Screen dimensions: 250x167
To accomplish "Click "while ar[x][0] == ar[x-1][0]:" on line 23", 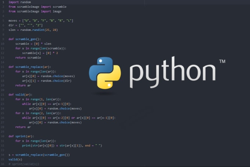I will 47,104.
